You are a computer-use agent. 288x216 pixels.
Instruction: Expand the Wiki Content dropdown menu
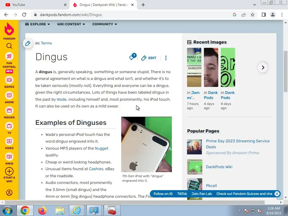71,24
